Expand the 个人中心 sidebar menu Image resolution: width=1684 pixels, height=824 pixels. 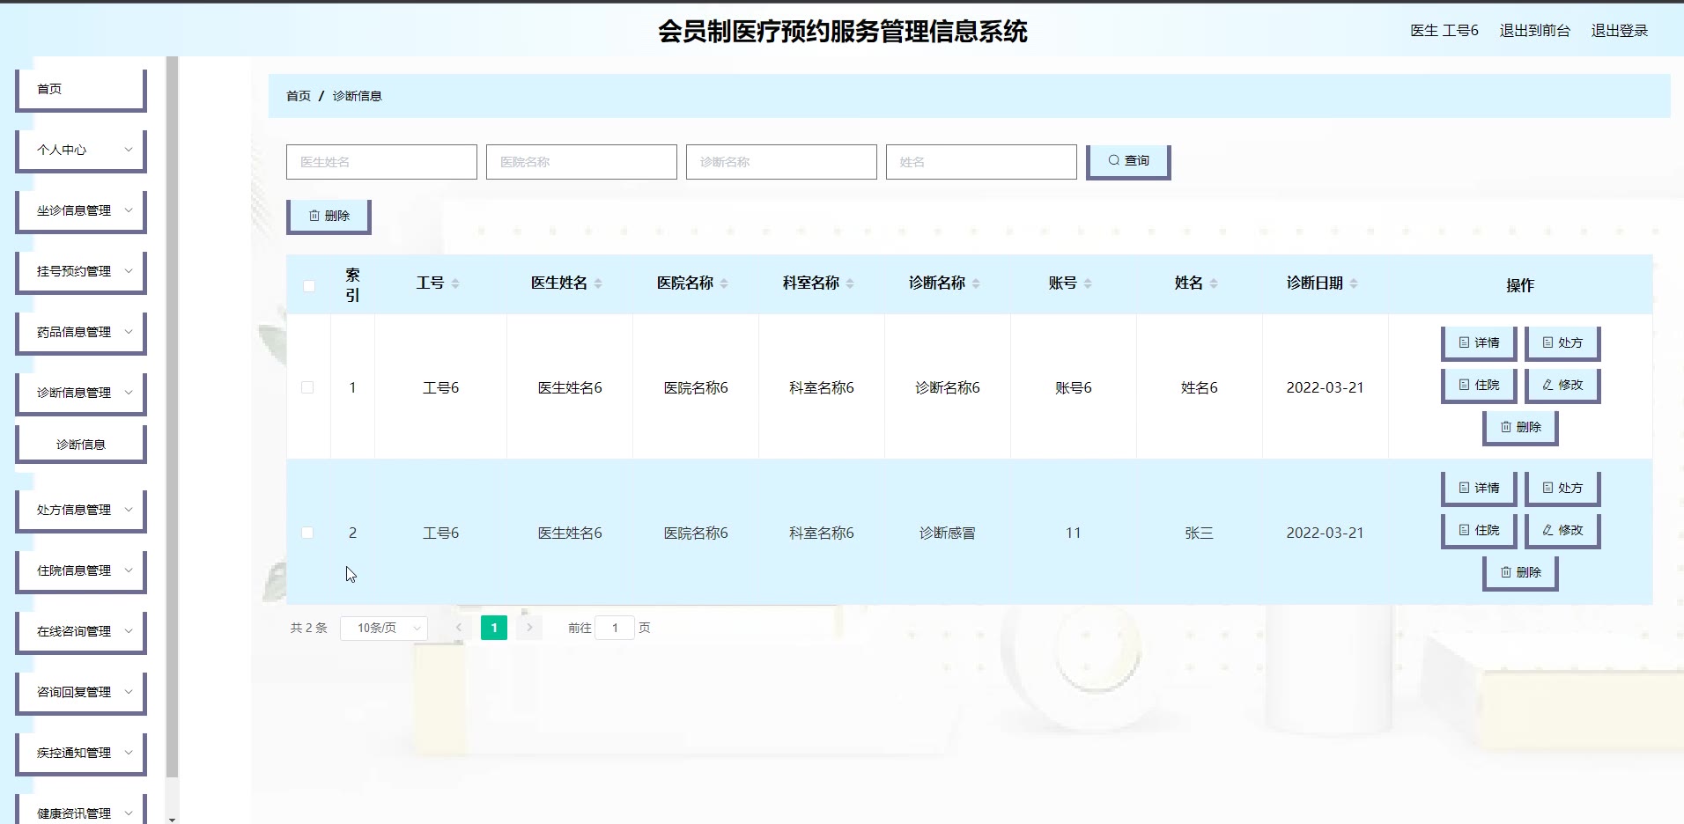[x=80, y=150]
